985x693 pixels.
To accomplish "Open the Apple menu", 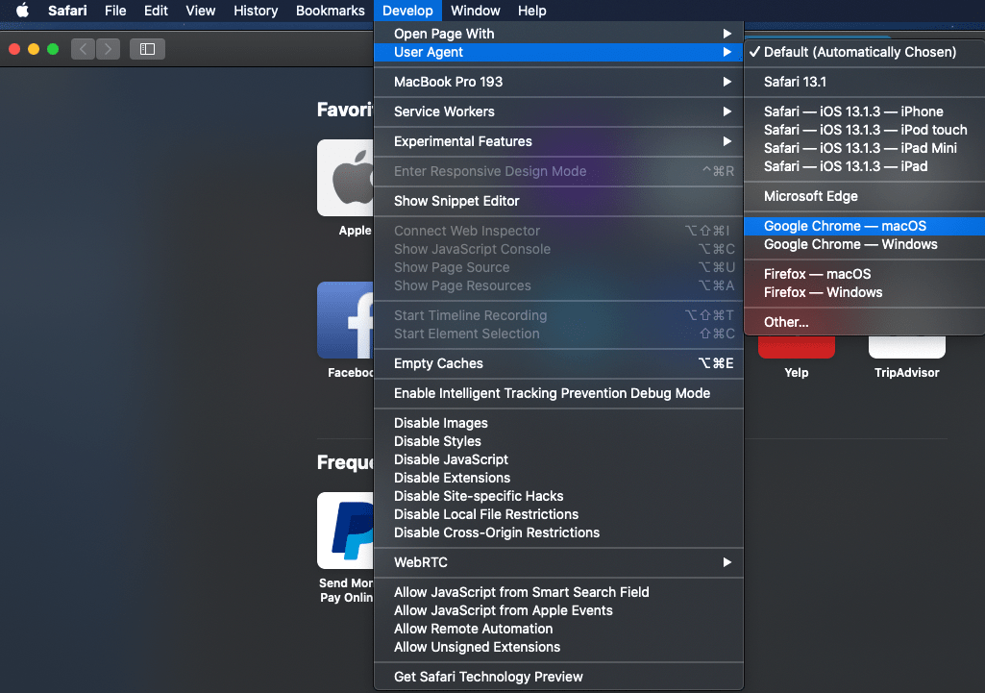I will pos(23,11).
